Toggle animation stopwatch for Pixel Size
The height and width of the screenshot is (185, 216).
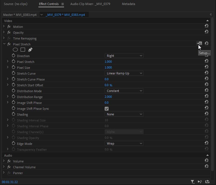13,67
